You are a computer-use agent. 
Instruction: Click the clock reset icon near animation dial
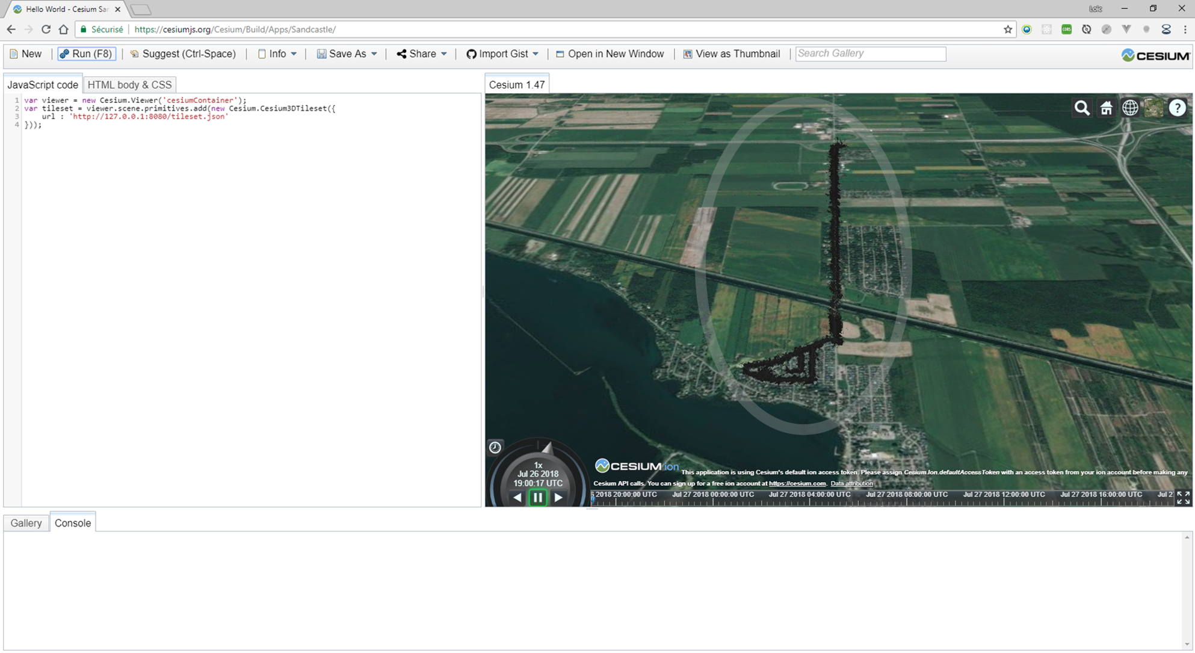click(495, 447)
